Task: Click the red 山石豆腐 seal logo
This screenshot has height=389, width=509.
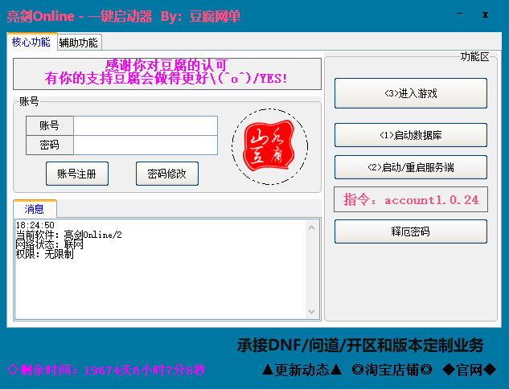Action: (x=269, y=146)
